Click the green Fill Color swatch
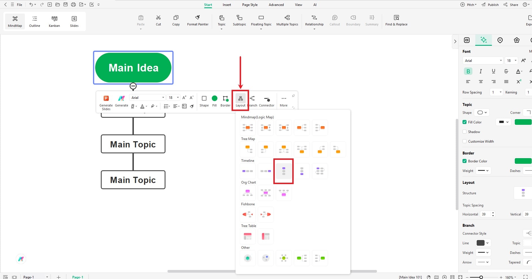 click(x=523, y=122)
